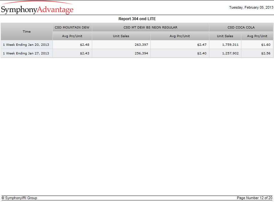Click the $2.43 price cell
274x202 pixels.
click(72, 53)
